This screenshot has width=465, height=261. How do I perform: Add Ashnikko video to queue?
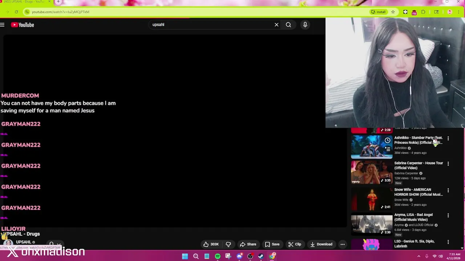pyautogui.click(x=388, y=149)
